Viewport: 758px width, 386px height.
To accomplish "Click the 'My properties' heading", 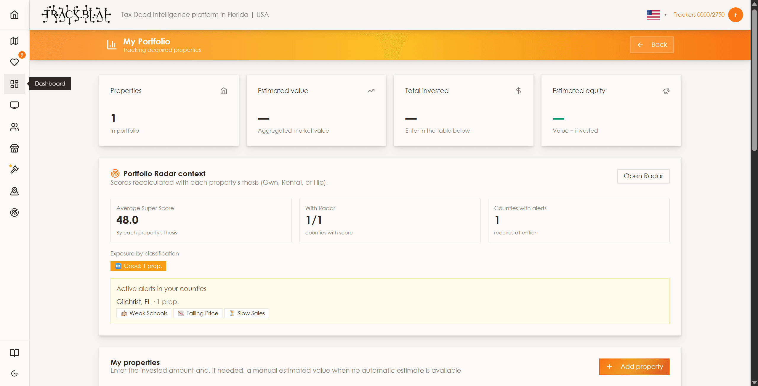I will point(135,362).
